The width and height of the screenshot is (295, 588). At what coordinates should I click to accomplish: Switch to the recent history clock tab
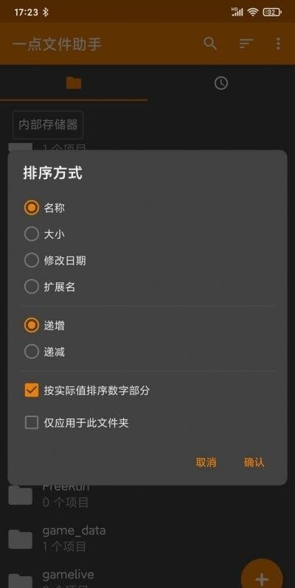click(221, 83)
